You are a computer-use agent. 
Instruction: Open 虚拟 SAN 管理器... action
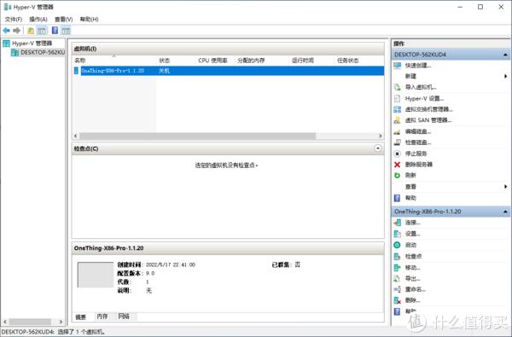[x=428, y=120]
